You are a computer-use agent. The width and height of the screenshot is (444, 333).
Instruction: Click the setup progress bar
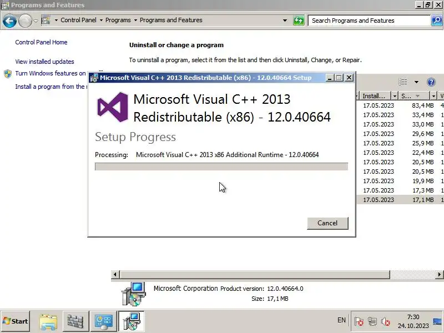coord(221,167)
